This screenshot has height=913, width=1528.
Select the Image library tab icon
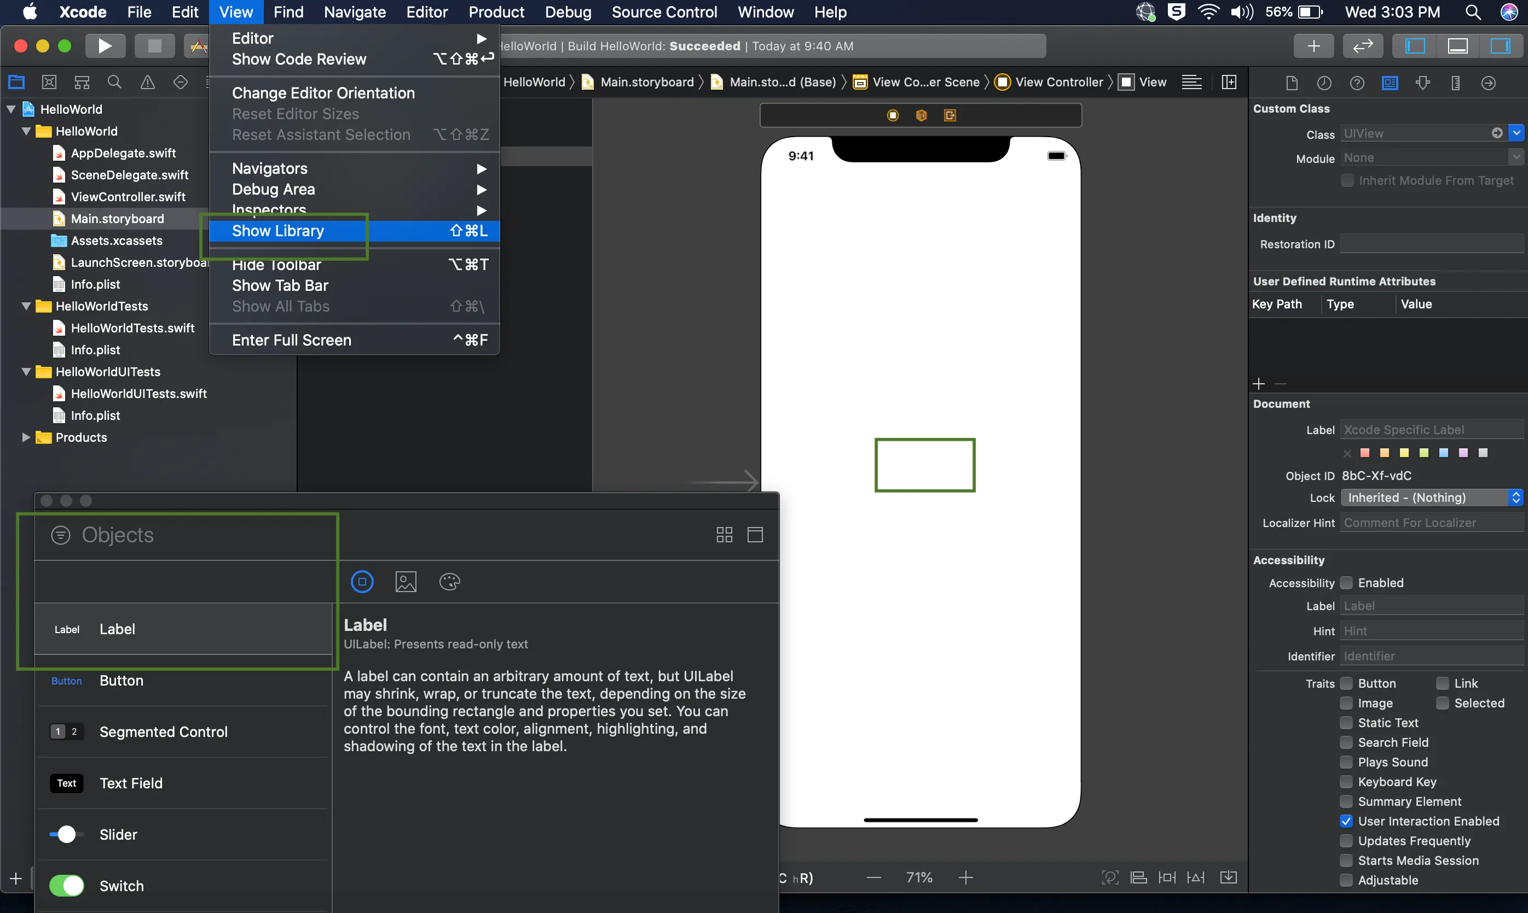click(x=405, y=581)
